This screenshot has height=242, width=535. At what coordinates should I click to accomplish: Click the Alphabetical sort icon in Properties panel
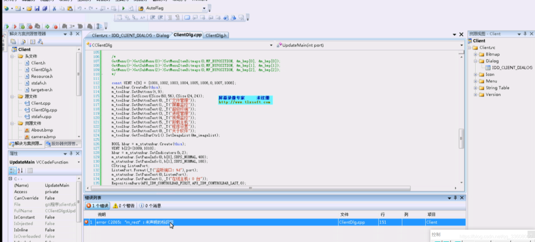pyautogui.click(x=20, y=170)
